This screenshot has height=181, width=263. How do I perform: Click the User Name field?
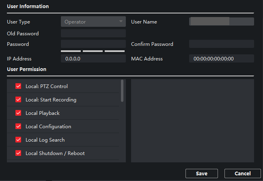point(222,22)
